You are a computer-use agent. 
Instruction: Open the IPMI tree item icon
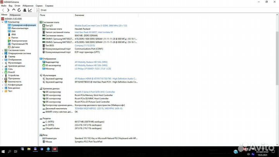coord(9,35)
